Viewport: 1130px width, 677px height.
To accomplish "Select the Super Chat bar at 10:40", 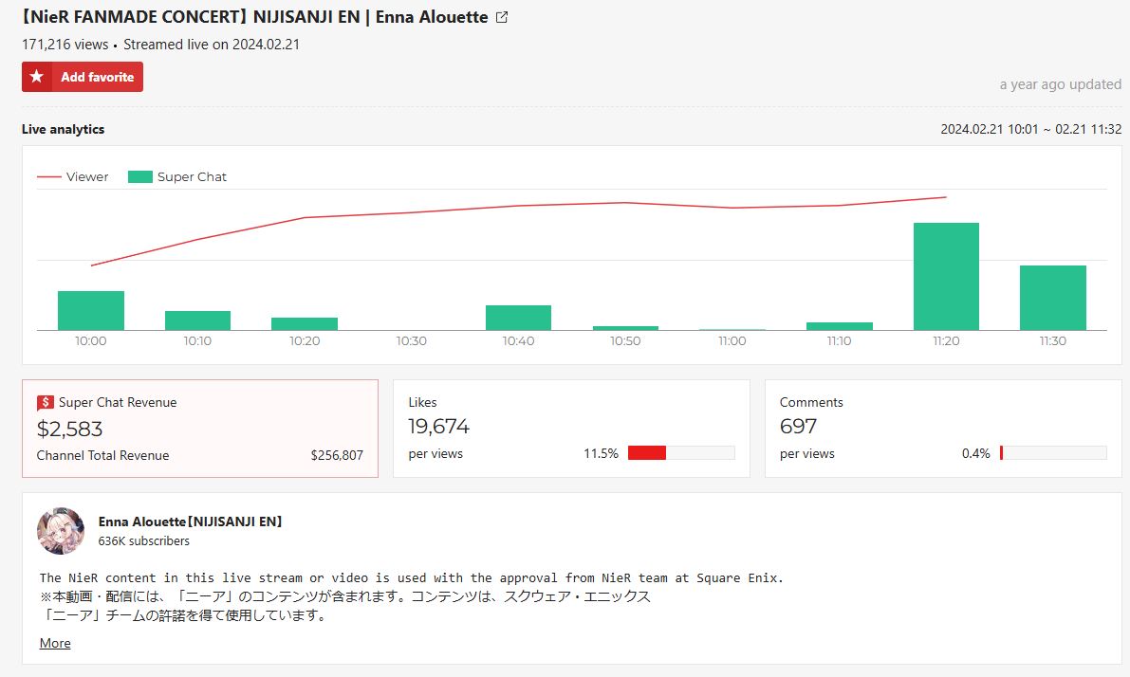I will 518,319.
